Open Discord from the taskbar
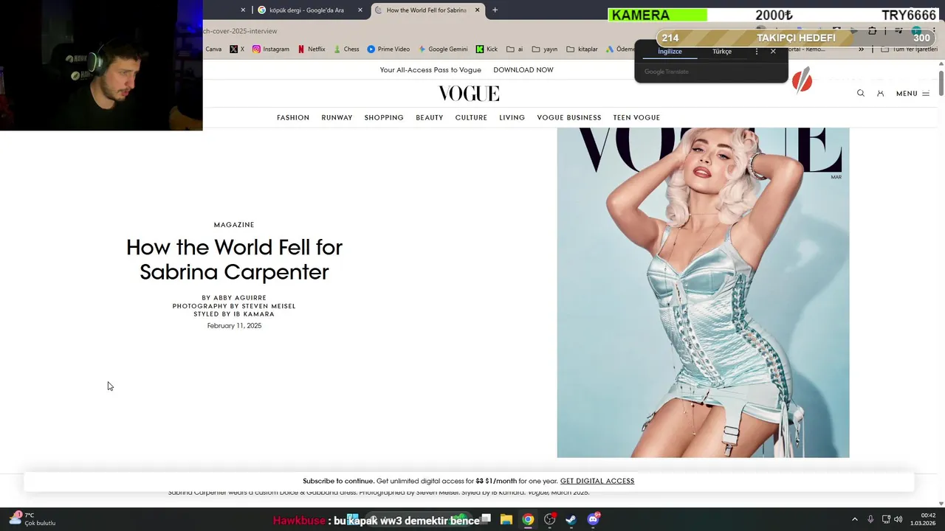The width and height of the screenshot is (945, 531). pos(593,519)
